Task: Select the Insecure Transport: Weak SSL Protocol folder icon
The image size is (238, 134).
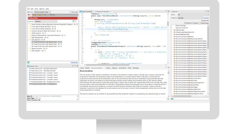Action: pos(30,31)
